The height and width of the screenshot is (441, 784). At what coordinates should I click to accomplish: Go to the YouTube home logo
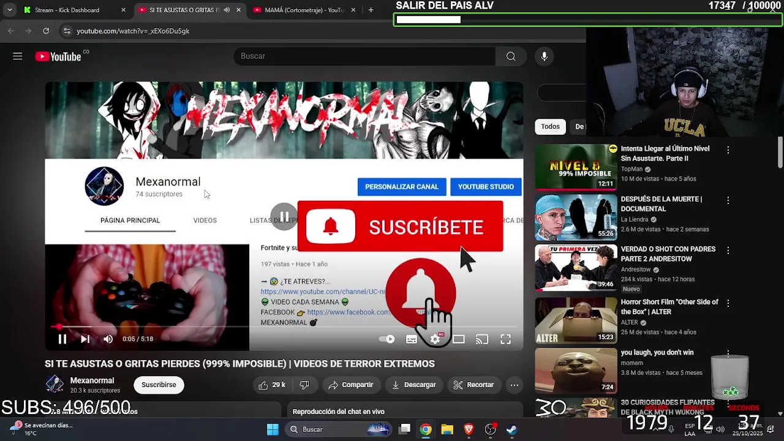click(x=58, y=56)
